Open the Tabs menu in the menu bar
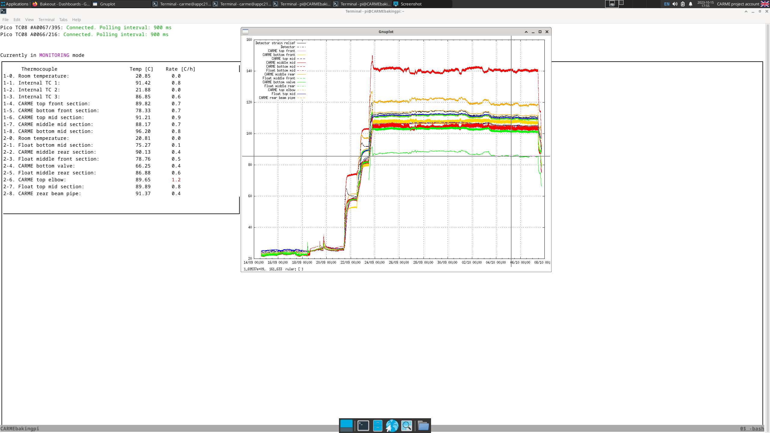Viewport: 770px width, 433px height. pos(63,20)
